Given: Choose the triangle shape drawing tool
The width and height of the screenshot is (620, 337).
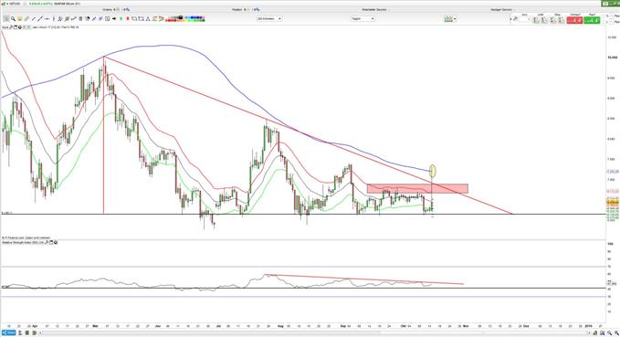Looking at the screenshot, I should point(148,18).
